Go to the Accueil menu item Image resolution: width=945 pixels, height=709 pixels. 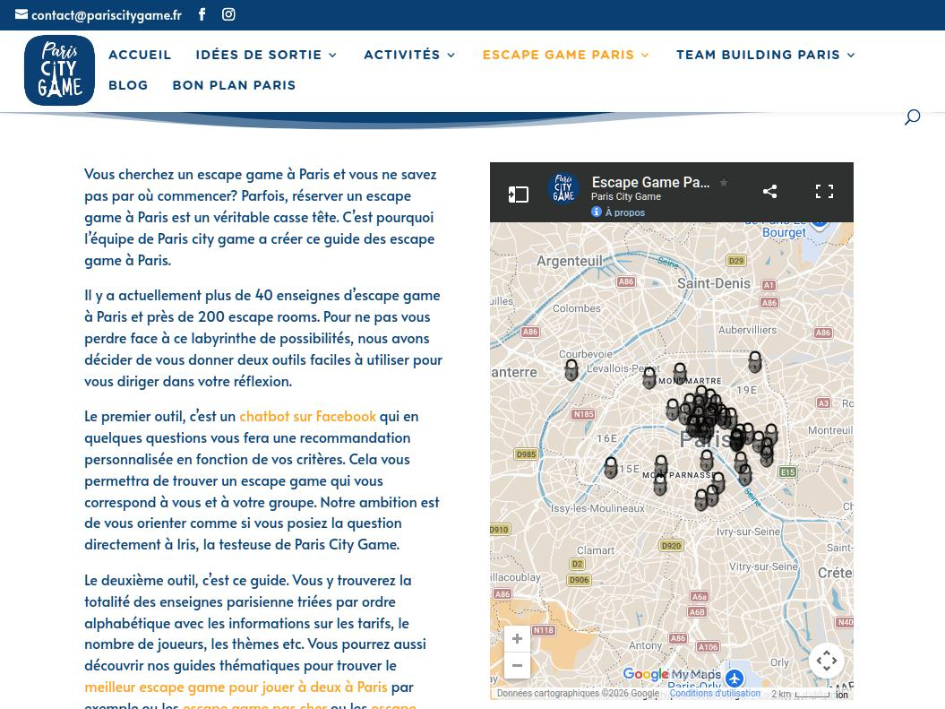(x=140, y=55)
